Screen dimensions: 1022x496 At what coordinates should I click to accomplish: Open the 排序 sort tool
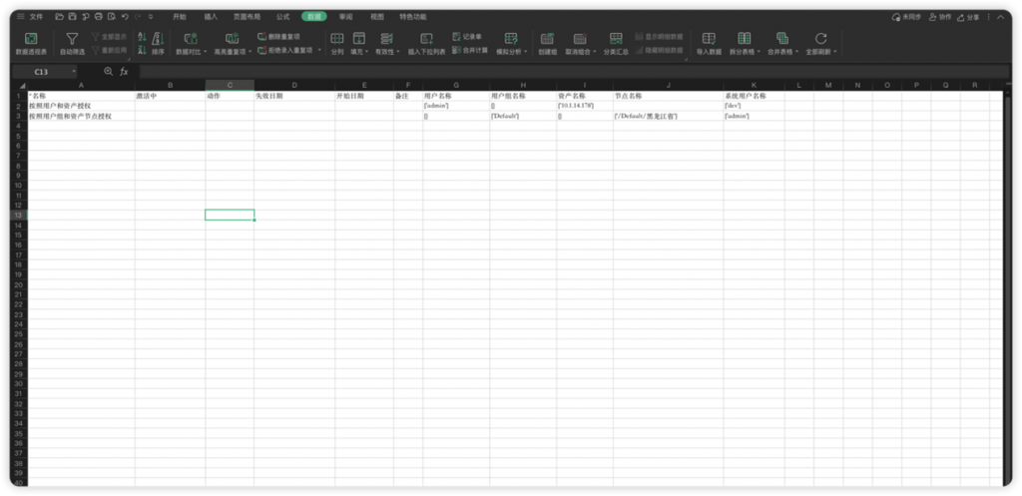[158, 44]
